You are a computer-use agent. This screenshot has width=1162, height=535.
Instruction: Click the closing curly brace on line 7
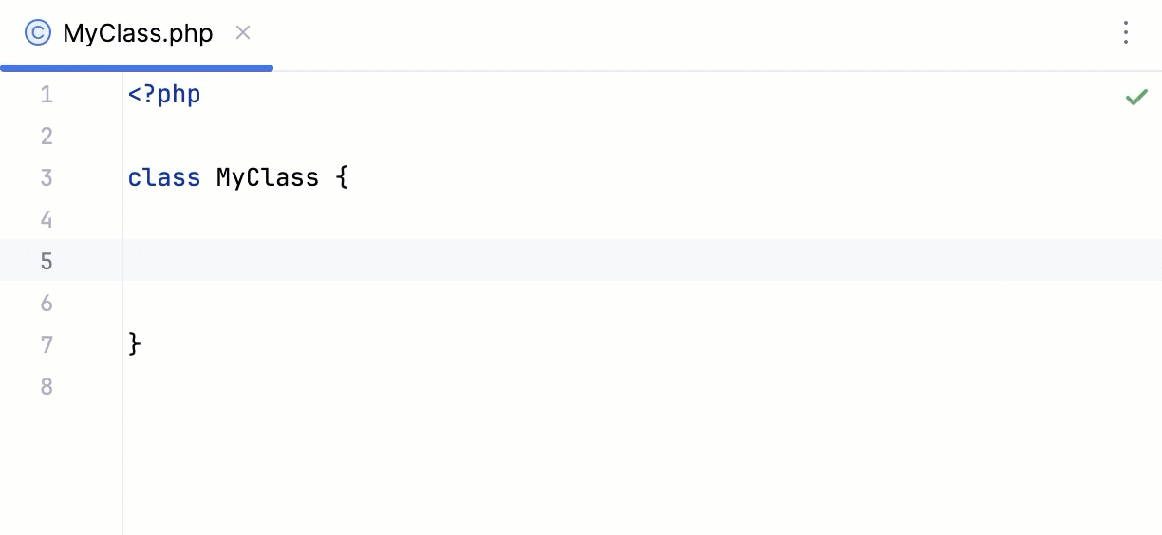point(135,344)
